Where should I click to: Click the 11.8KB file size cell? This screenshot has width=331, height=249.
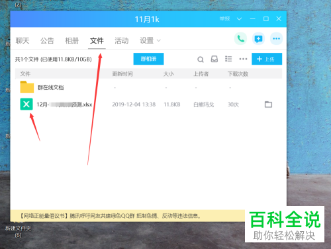coord(172,104)
